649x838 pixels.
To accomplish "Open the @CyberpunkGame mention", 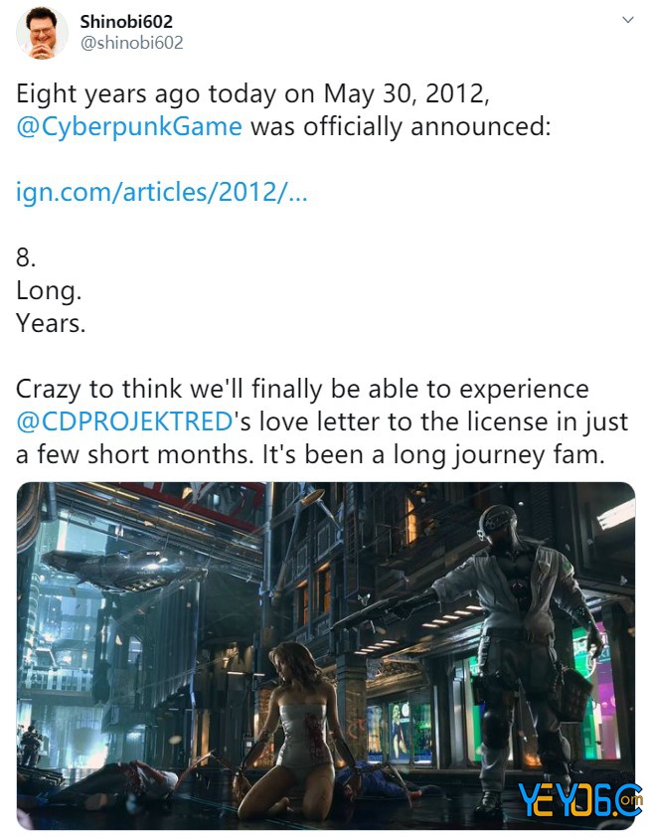I will [x=129, y=126].
